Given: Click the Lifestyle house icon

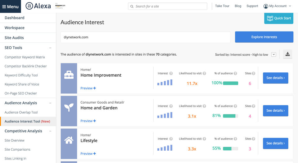Looking at the screenshot, I should 69,140.
